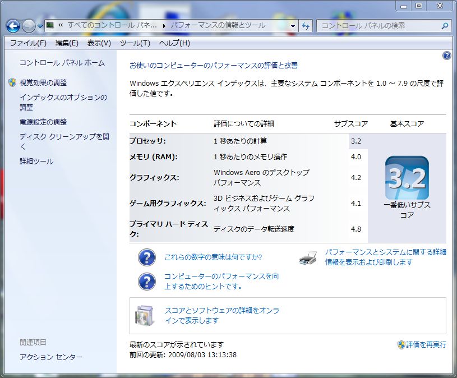Click プロセッサ: component label
Viewport: 457px width, 378px height.
(147, 141)
